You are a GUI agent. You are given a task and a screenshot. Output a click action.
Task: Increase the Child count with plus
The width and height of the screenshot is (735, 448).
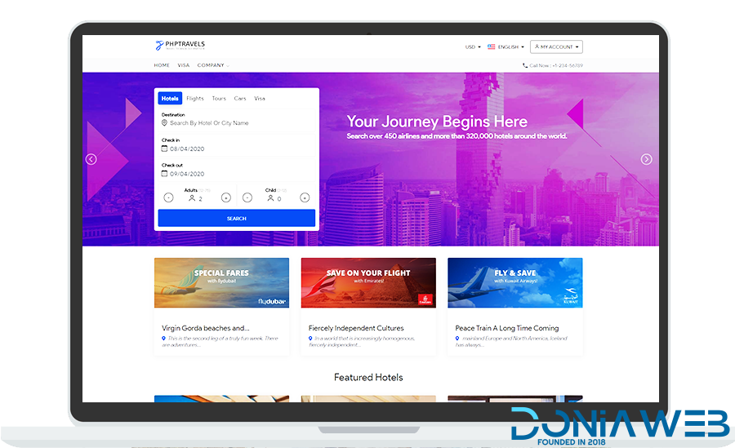coord(305,197)
